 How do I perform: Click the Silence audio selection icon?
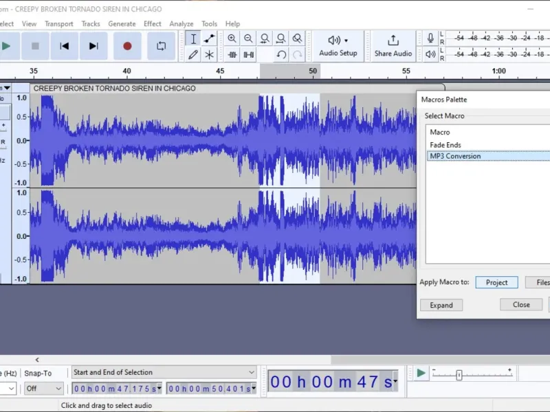click(249, 55)
